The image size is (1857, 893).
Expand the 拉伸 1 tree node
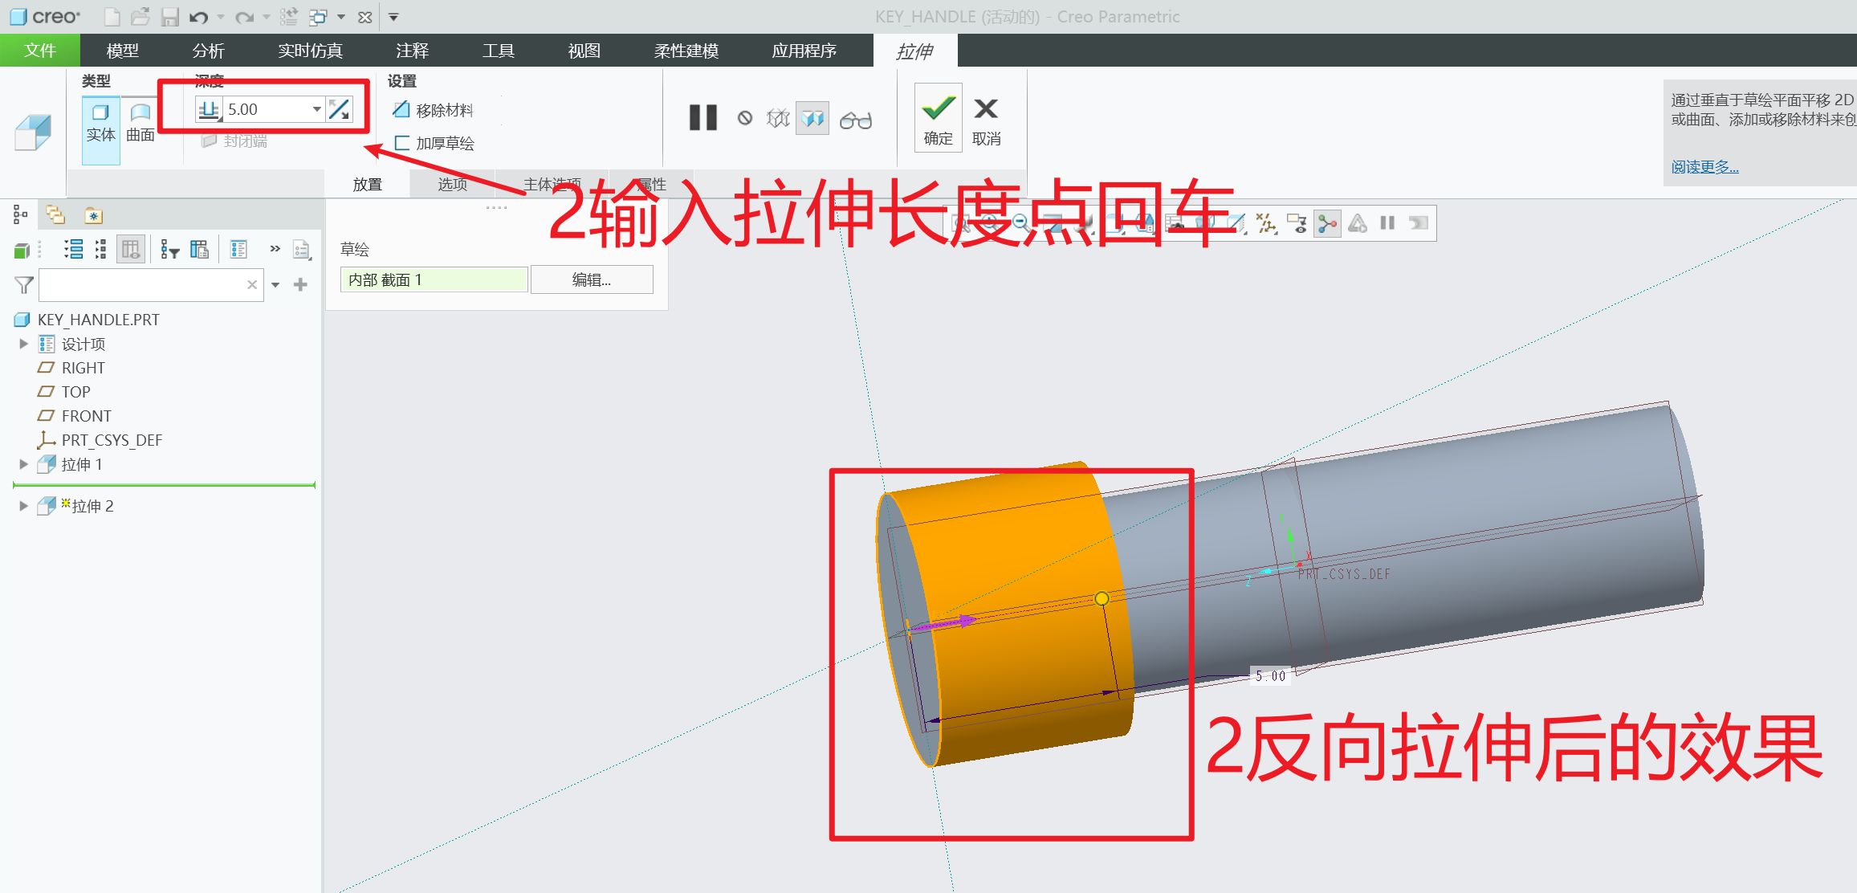coord(22,464)
